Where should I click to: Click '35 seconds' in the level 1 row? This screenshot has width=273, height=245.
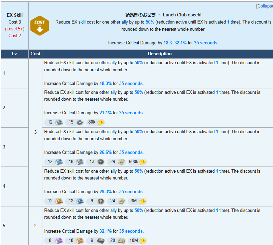click(131, 84)
